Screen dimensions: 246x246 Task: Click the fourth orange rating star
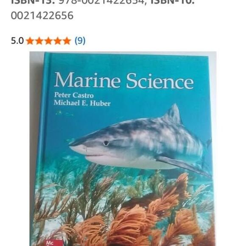[x=58, y=41]
